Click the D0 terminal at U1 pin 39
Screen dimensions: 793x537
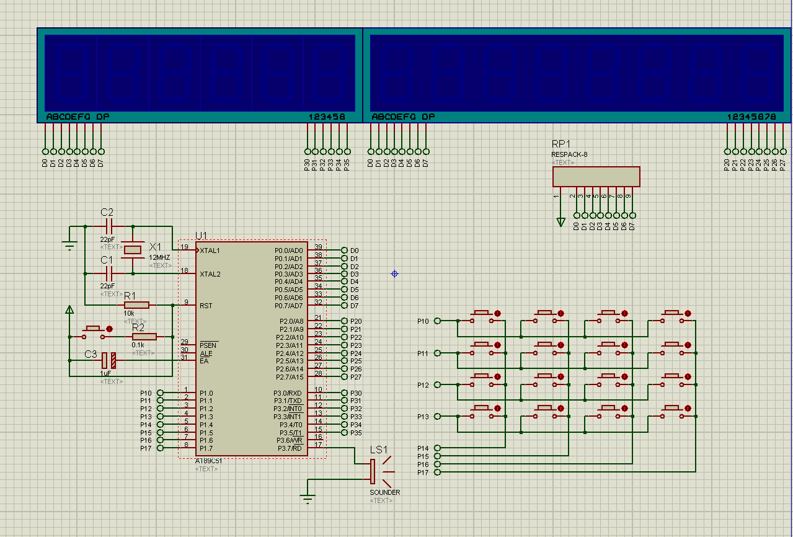[x=344, y=251]
